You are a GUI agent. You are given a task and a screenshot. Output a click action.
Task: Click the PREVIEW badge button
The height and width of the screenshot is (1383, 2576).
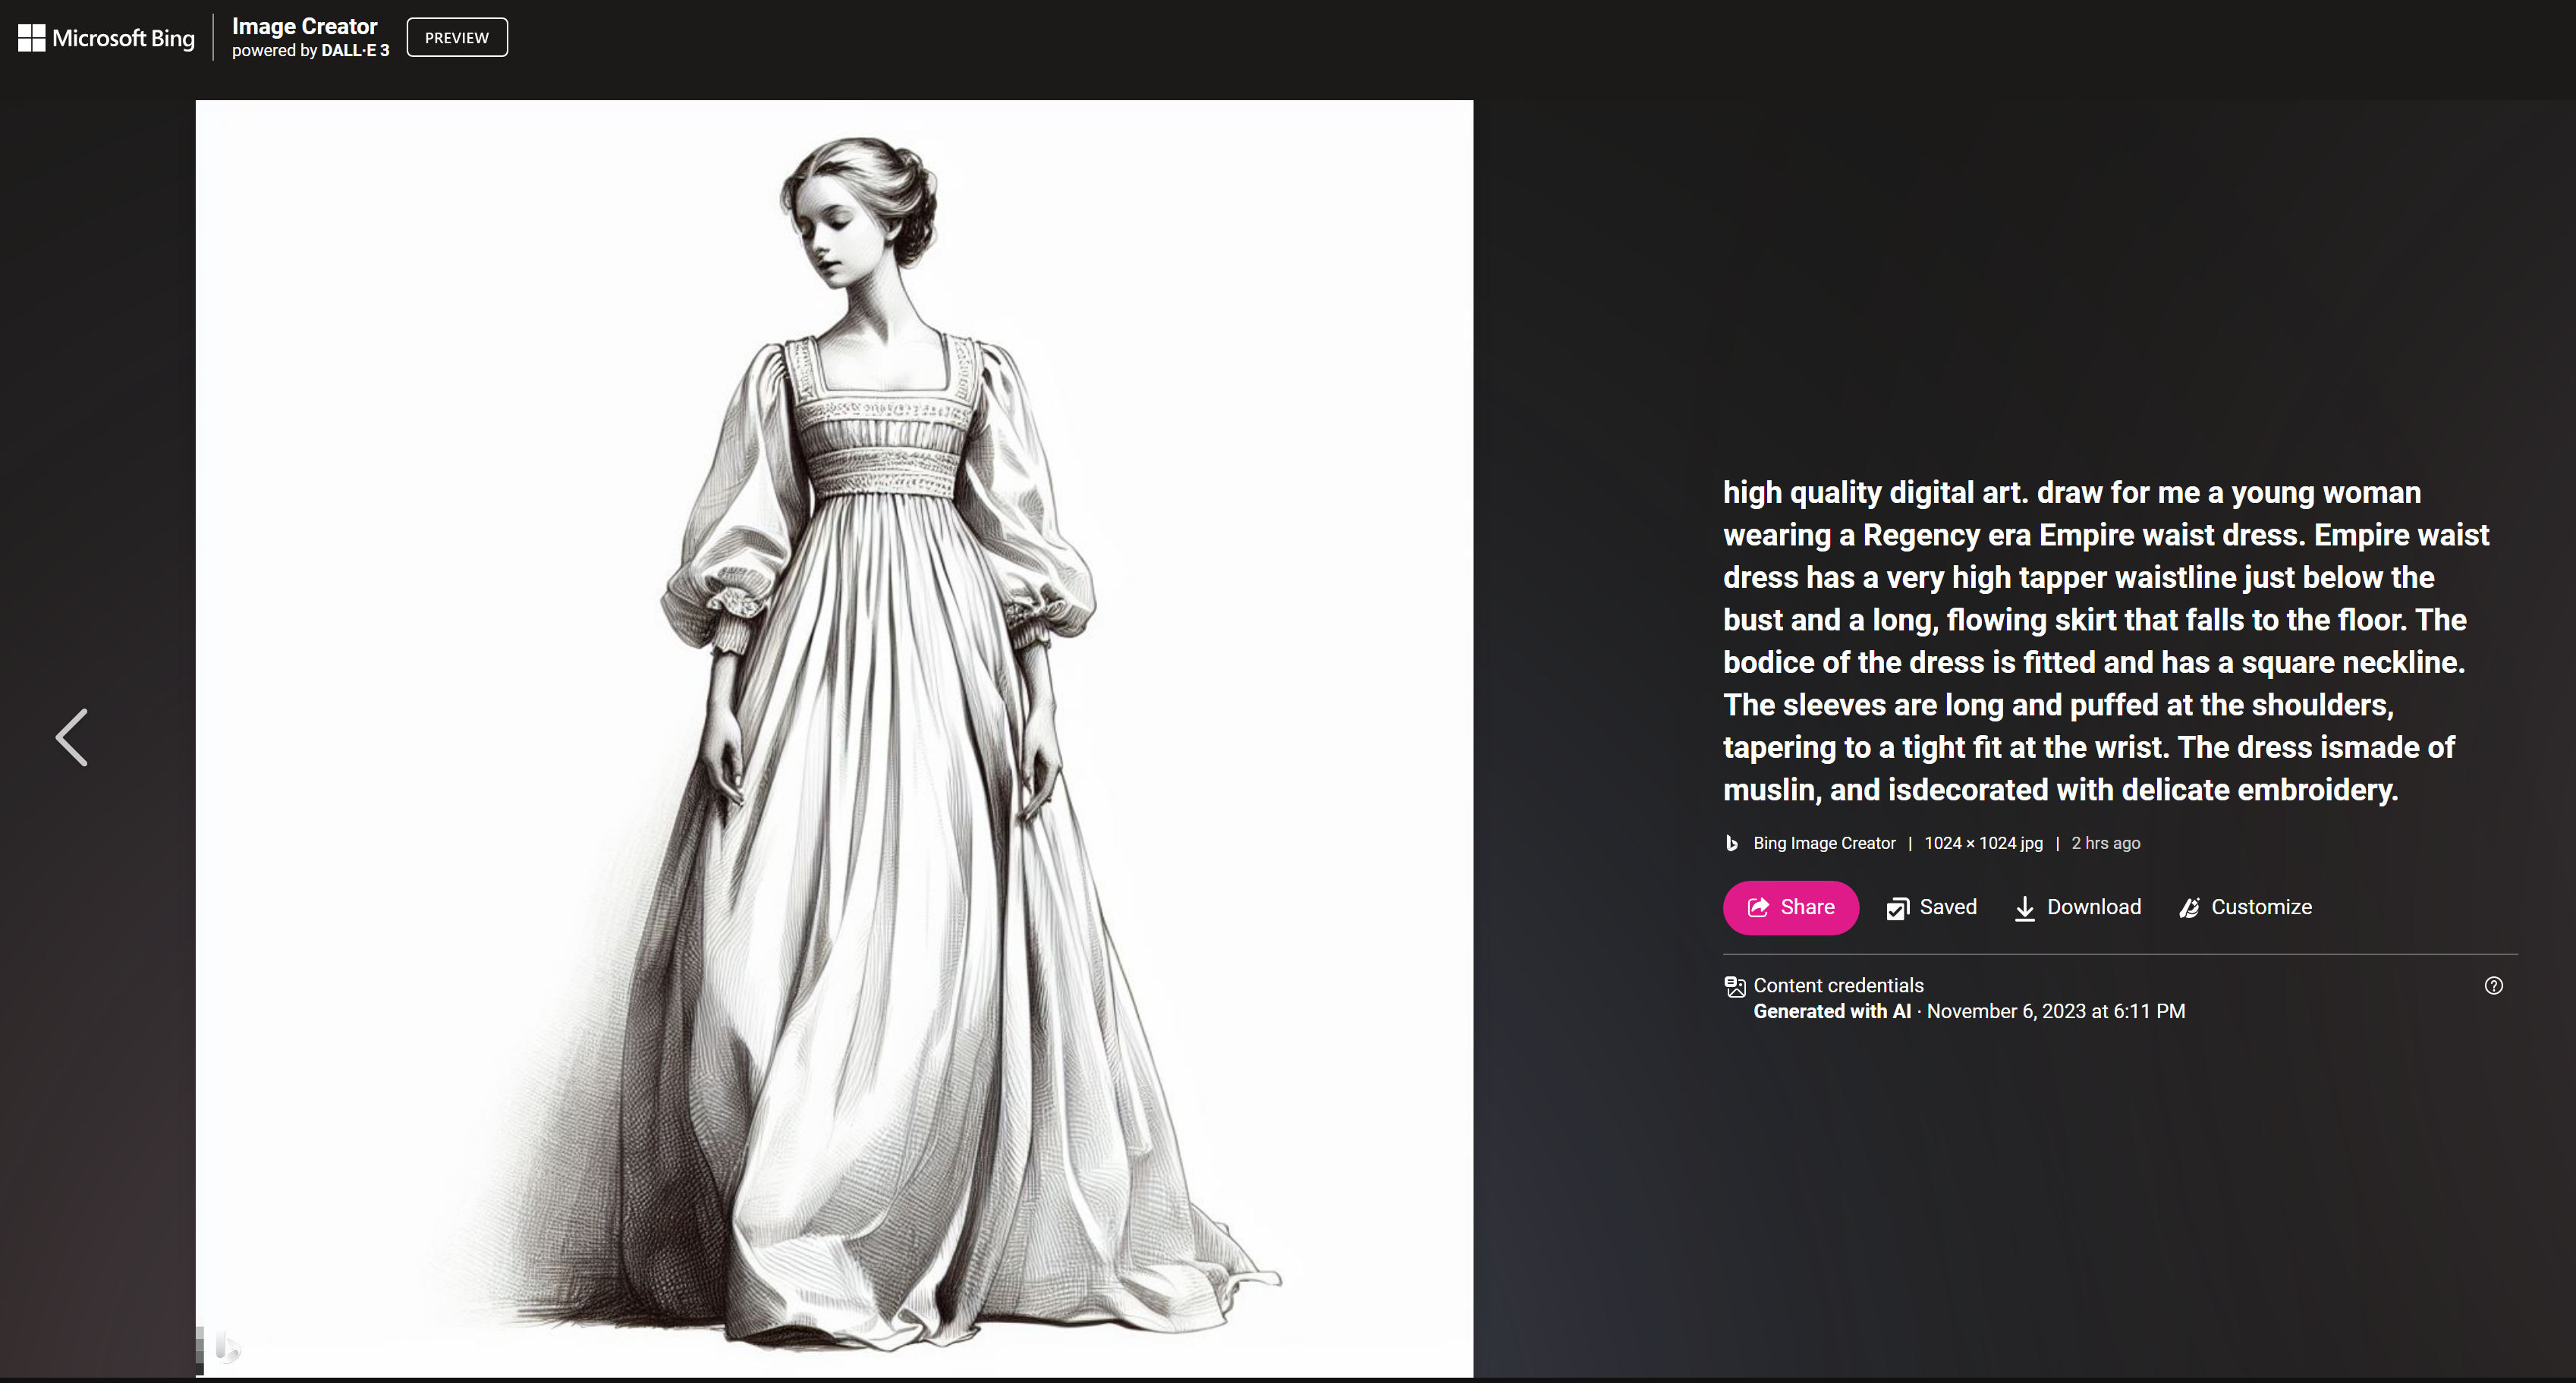[456, 38]
